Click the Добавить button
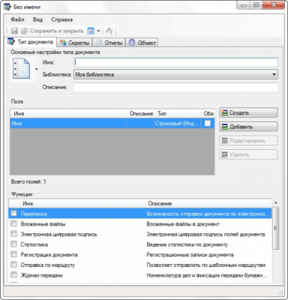288x300 pixels. tap(248, 127)
